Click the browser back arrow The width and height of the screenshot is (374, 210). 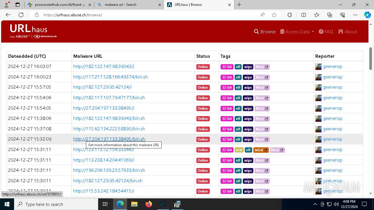(8, 15)
